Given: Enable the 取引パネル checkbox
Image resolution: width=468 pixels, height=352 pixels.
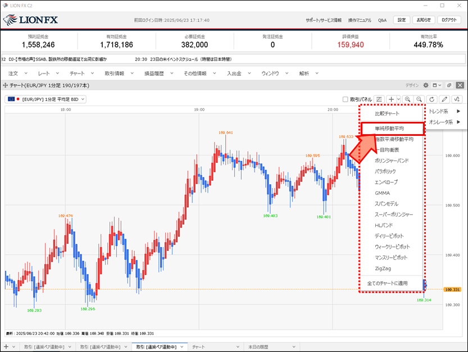Looking at the screenshot, I should [x=346, y=99].
